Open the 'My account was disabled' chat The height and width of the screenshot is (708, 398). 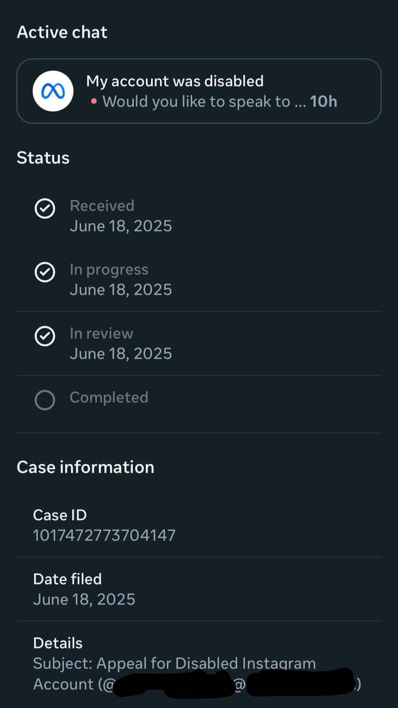[x=199, y=91]
